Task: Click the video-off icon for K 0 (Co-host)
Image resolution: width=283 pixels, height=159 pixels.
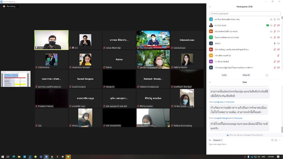Action: tap(278, 26)
